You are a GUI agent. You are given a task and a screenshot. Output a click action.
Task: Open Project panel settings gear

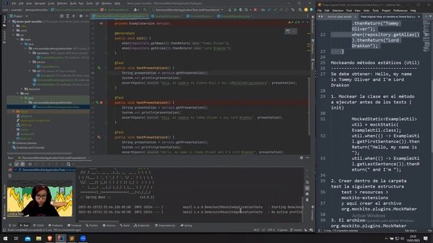(x=81, y=16)
